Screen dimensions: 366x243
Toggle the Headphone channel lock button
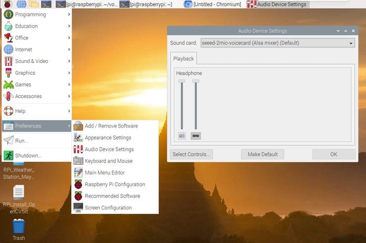point(196,136)
